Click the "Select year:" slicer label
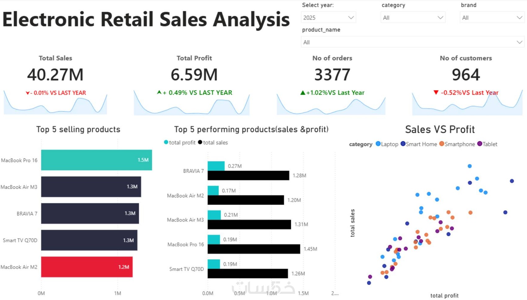 click(x=318, y=5)
